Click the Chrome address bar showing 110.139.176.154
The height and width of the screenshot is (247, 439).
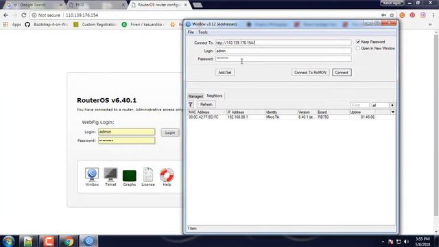207,15
